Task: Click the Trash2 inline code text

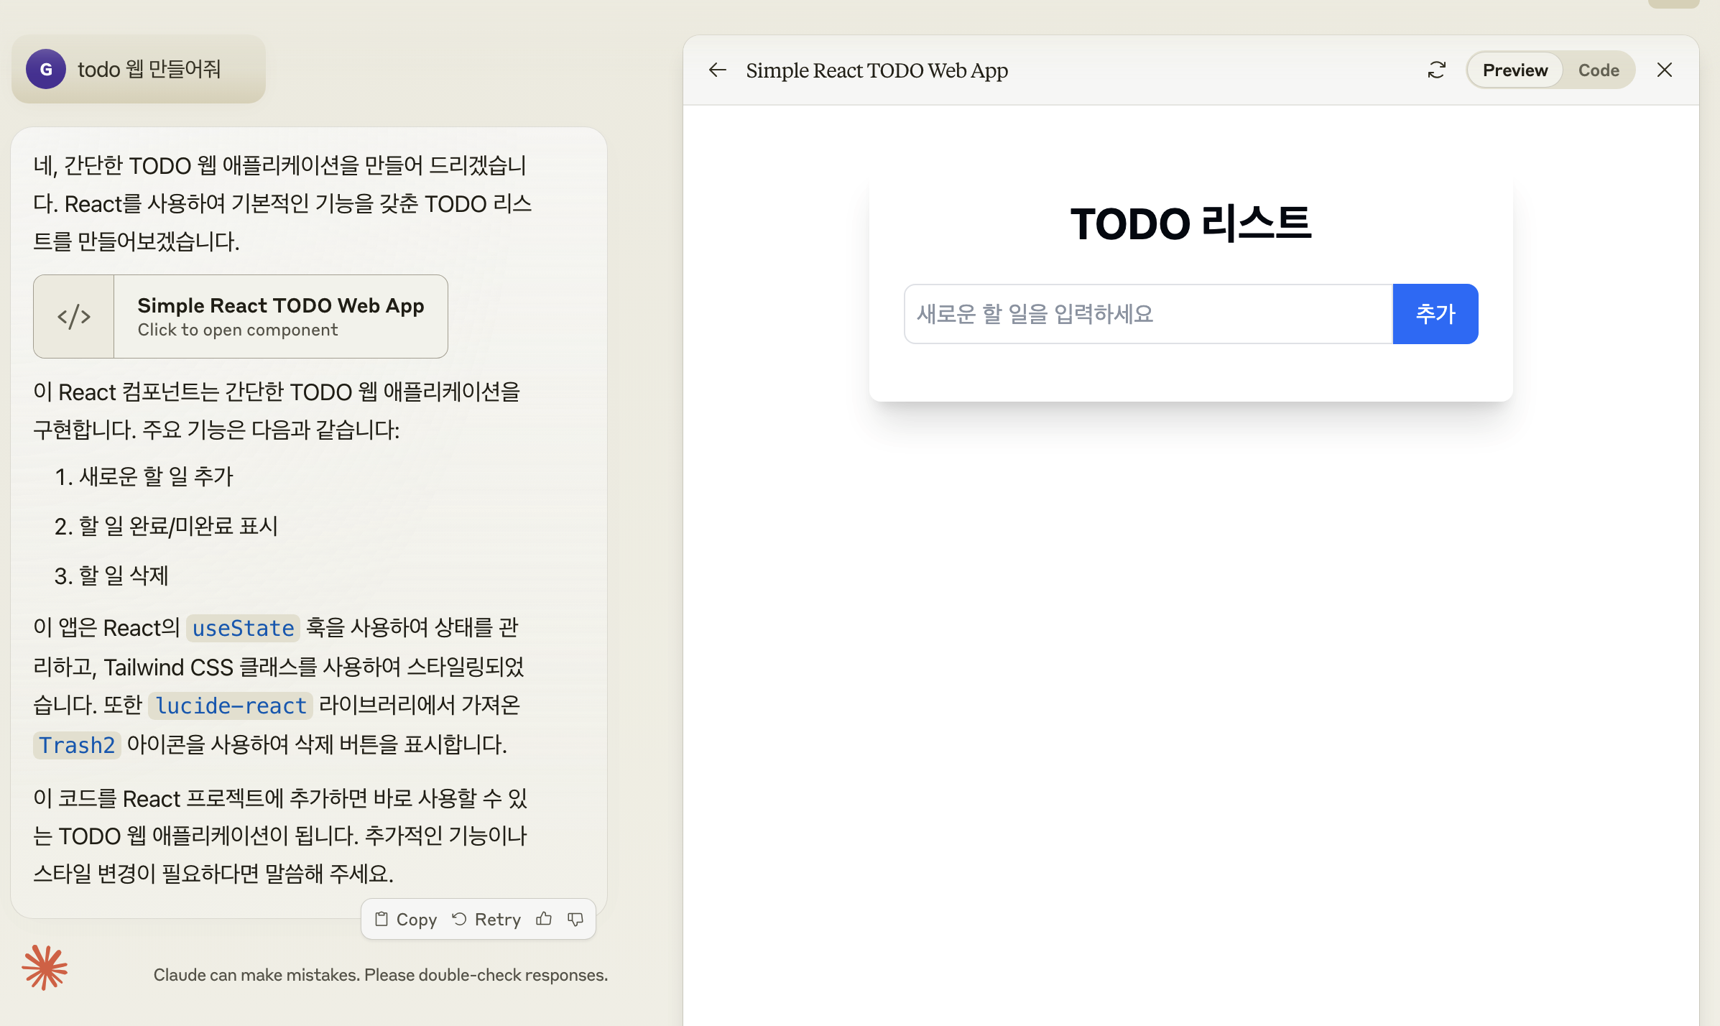Action: pyautogui.click(x=77, y=745)
